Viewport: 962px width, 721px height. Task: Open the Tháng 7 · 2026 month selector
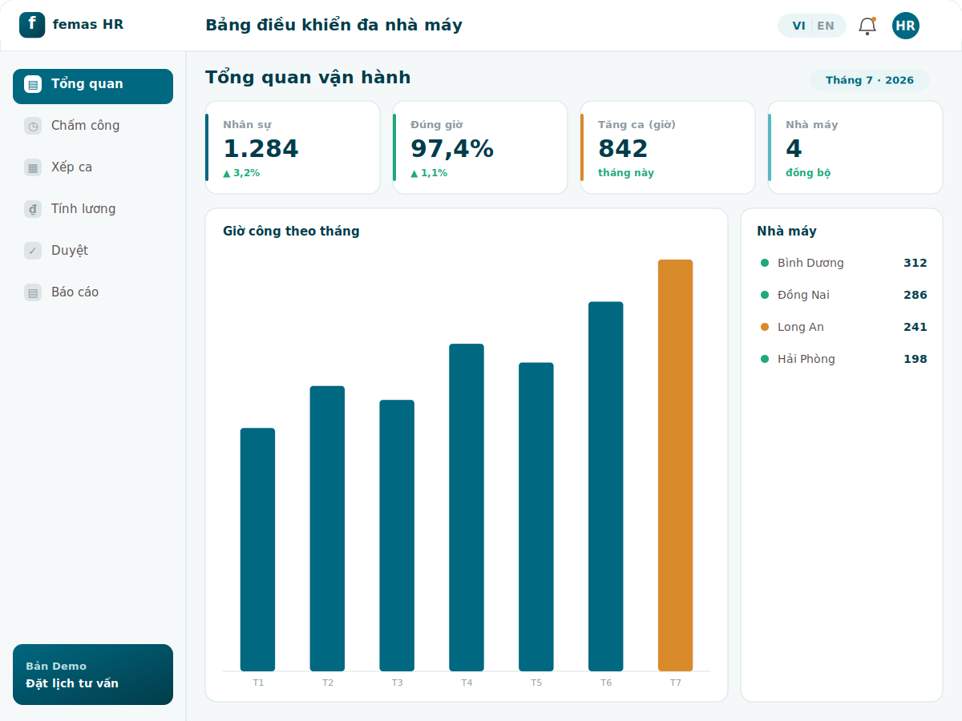(870, 80)
